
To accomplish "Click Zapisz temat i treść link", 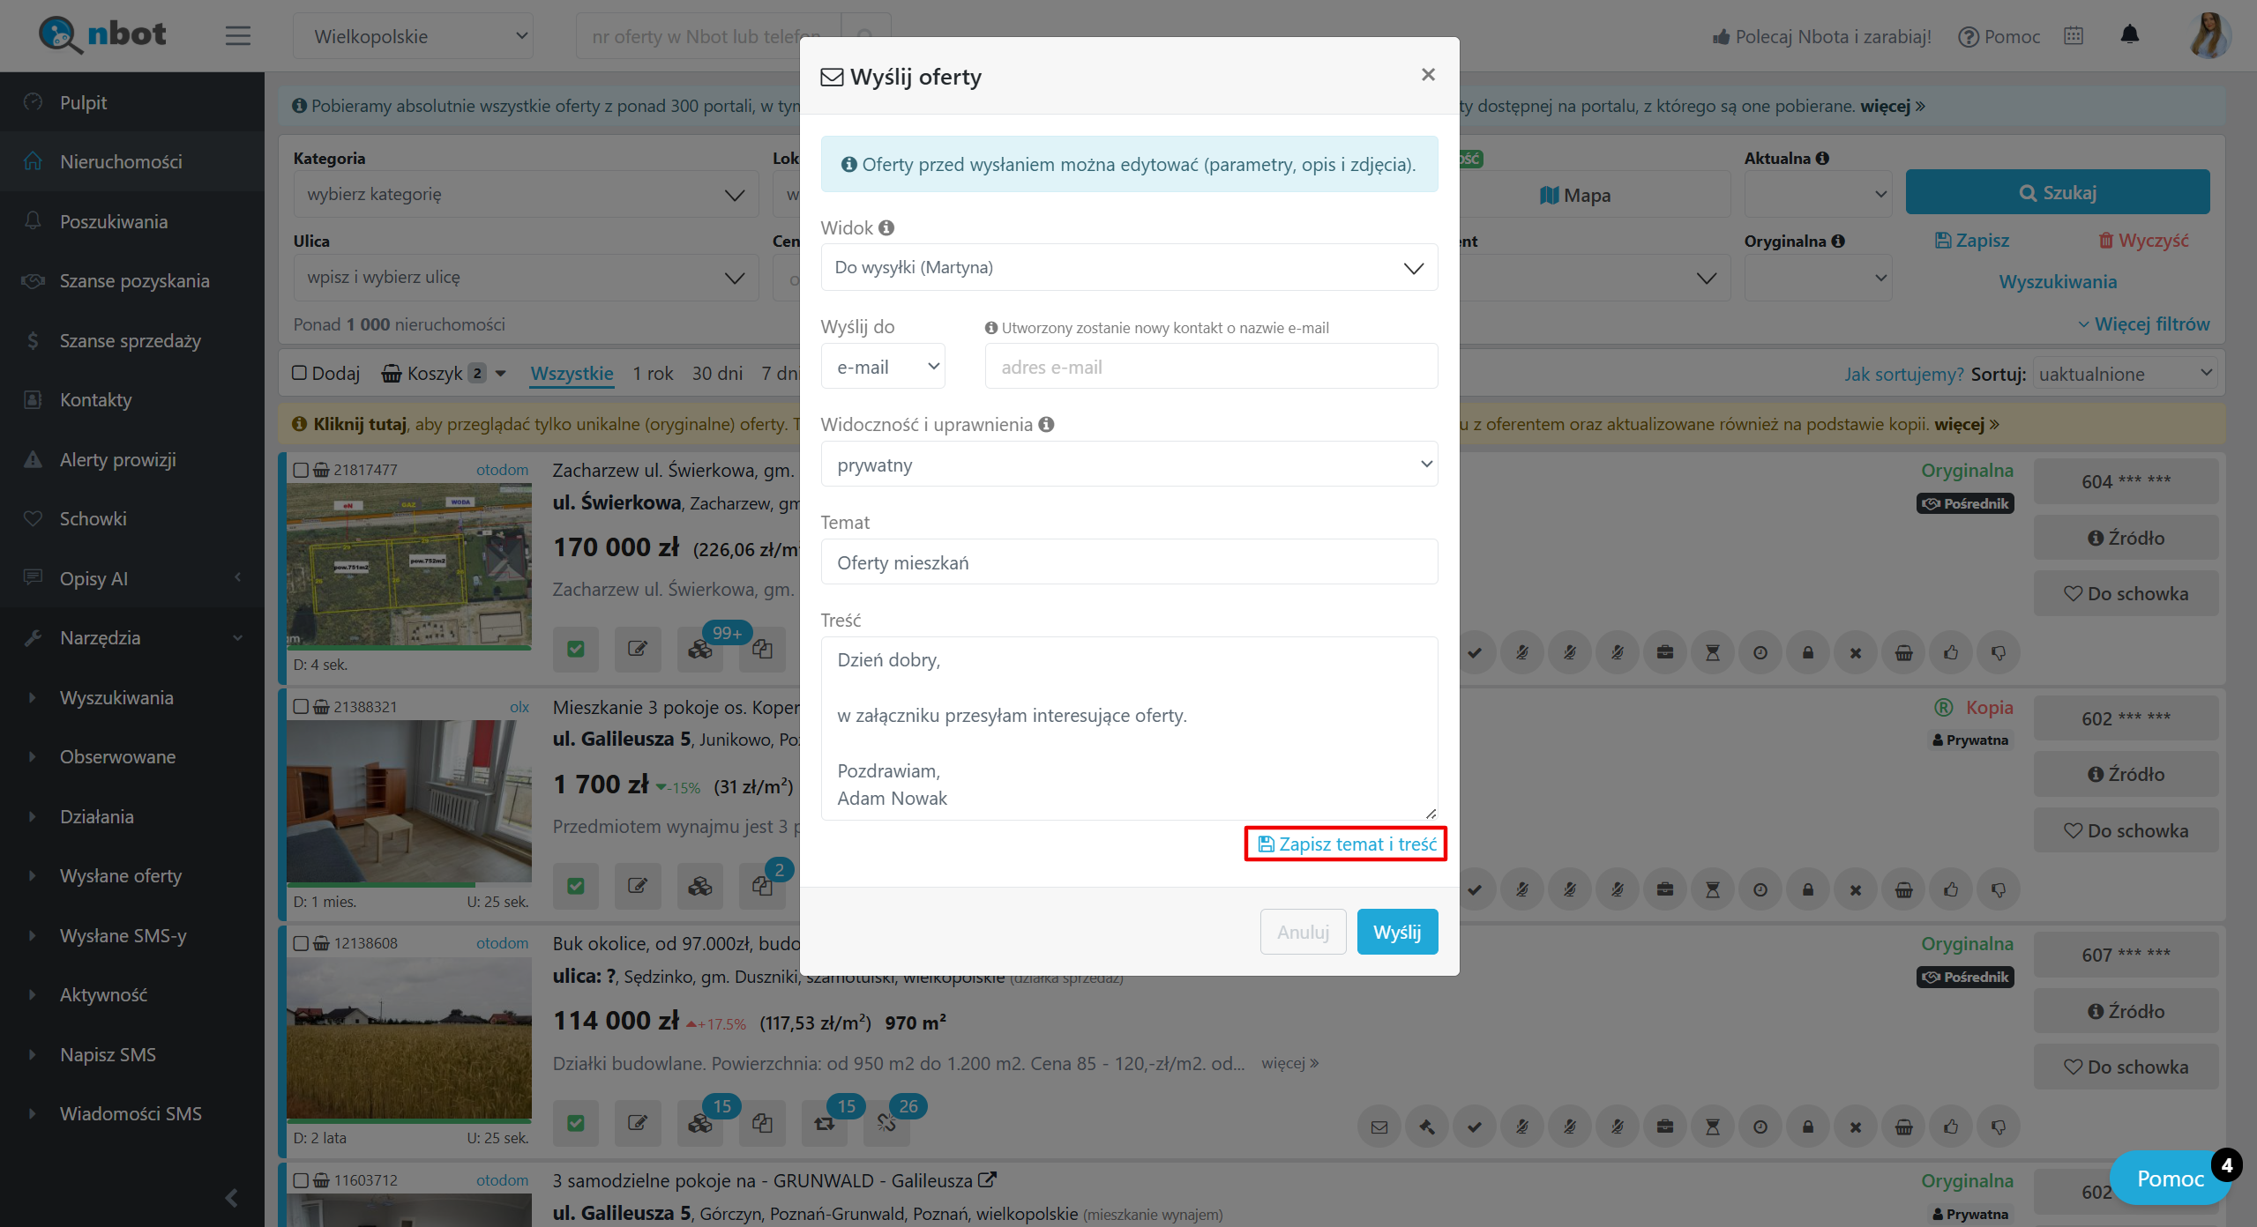I will [x=1346, y=844].
